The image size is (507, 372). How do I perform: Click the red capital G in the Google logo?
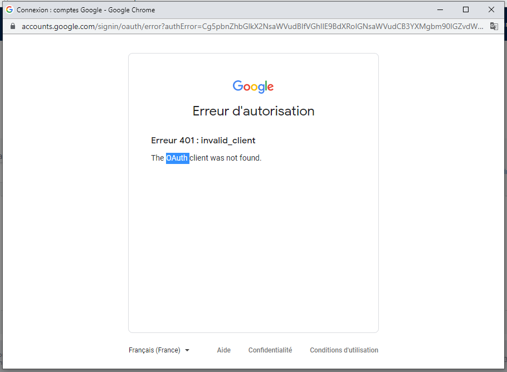pos(237,86)
